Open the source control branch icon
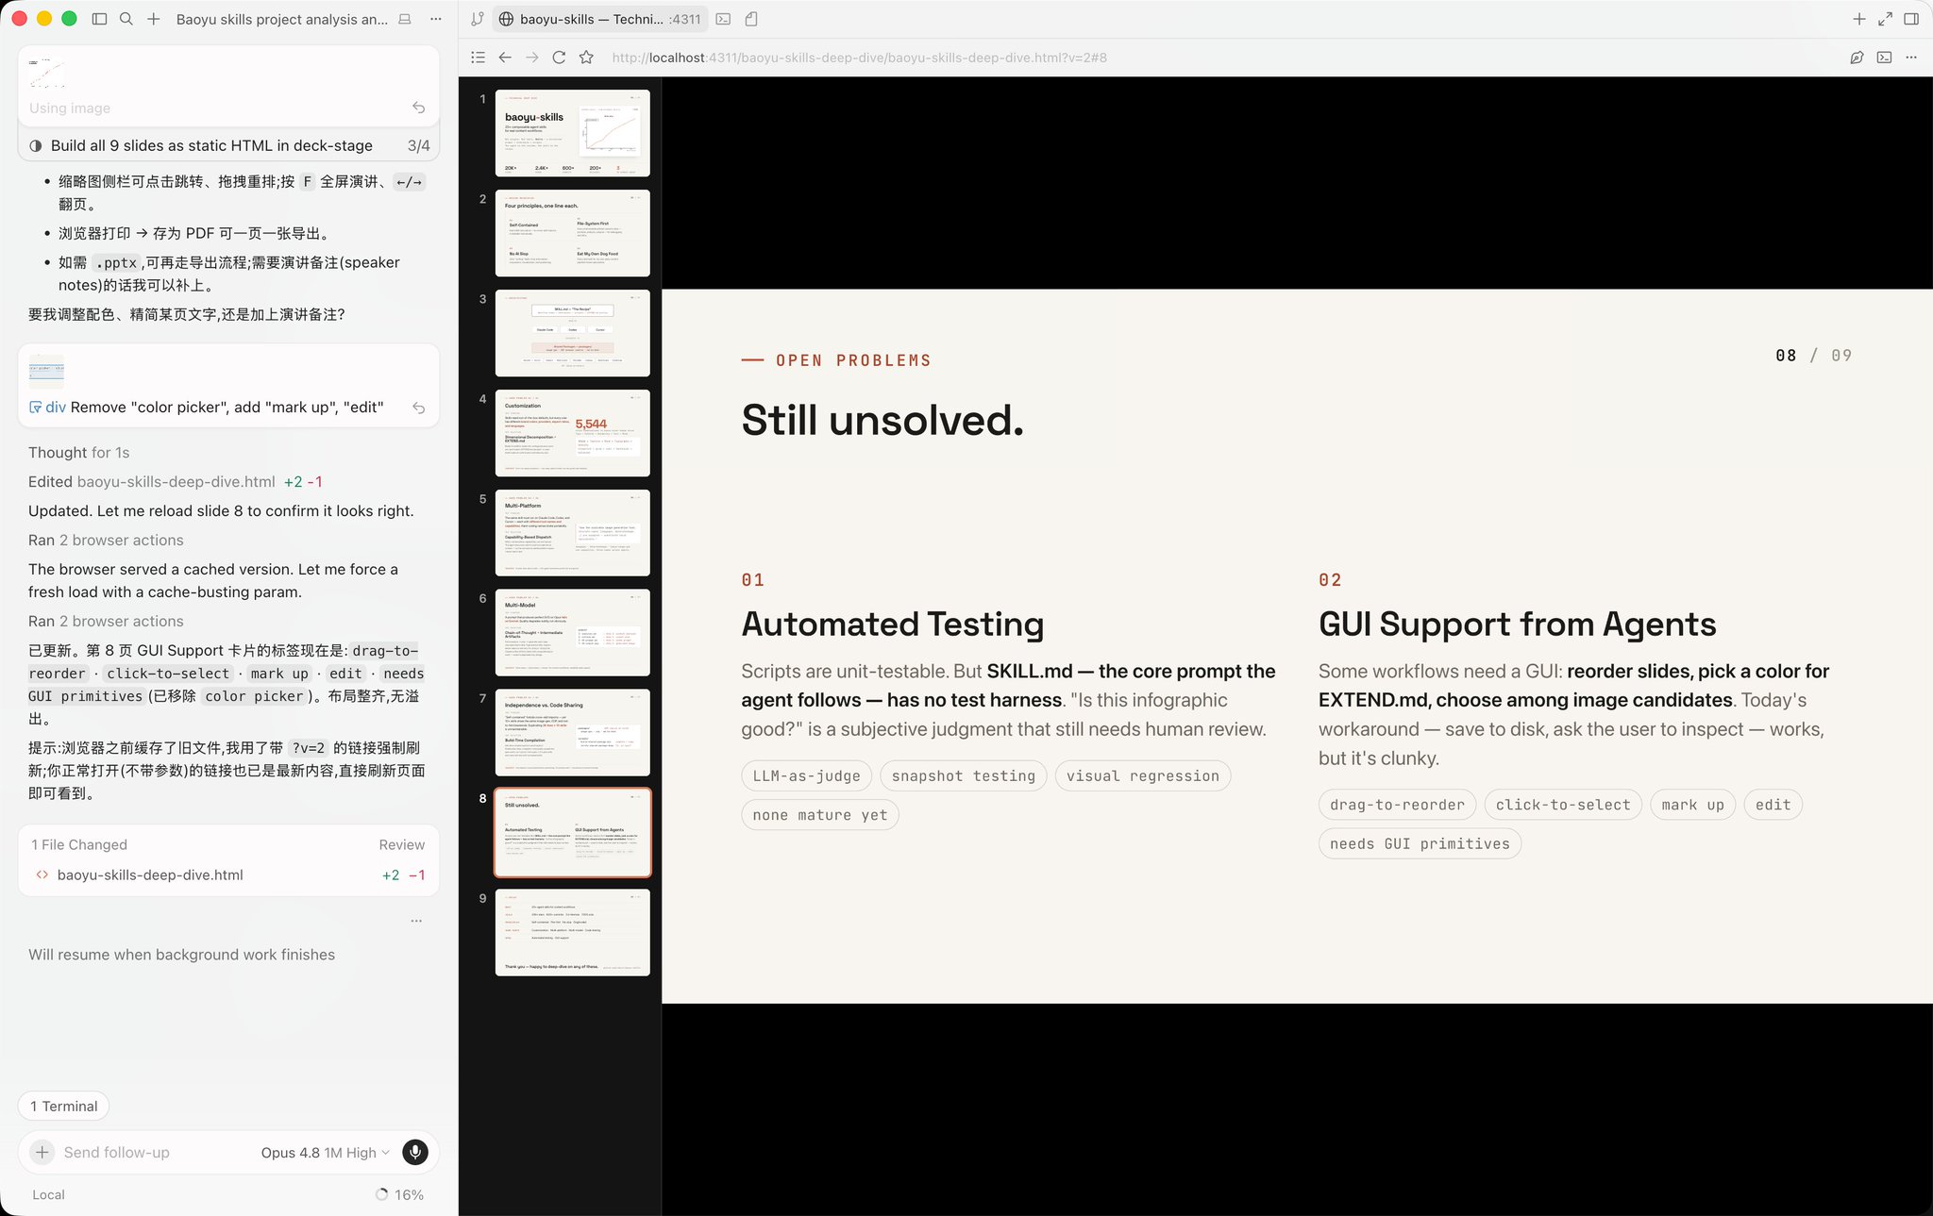 (x=478, y=19)
